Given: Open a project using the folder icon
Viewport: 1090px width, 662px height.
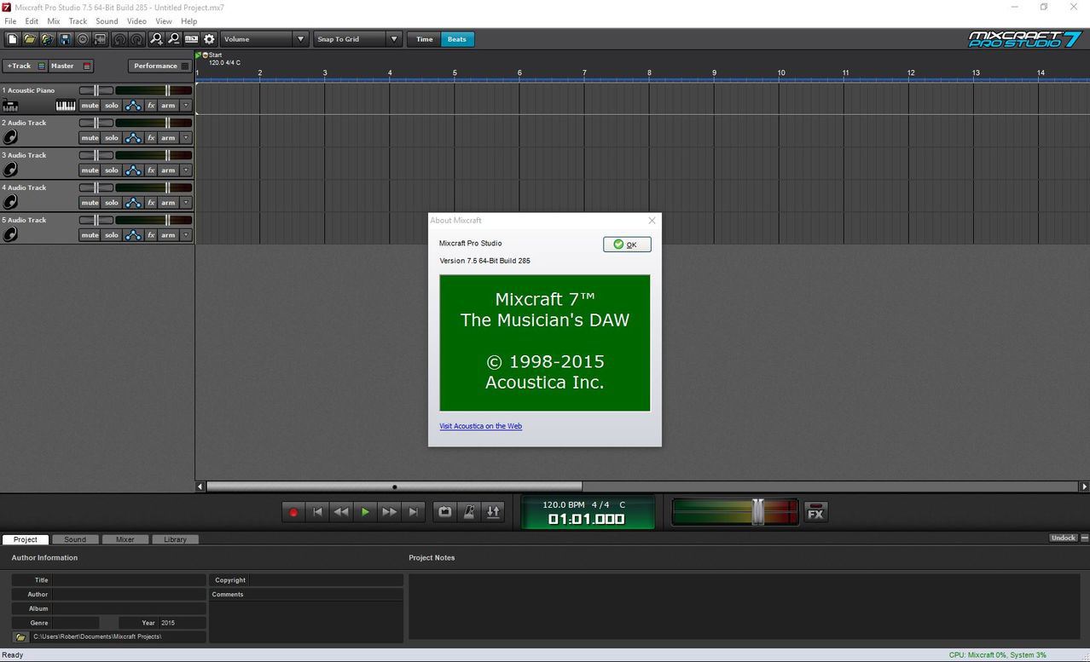Looking at the screenshot, I should [30, 39].
